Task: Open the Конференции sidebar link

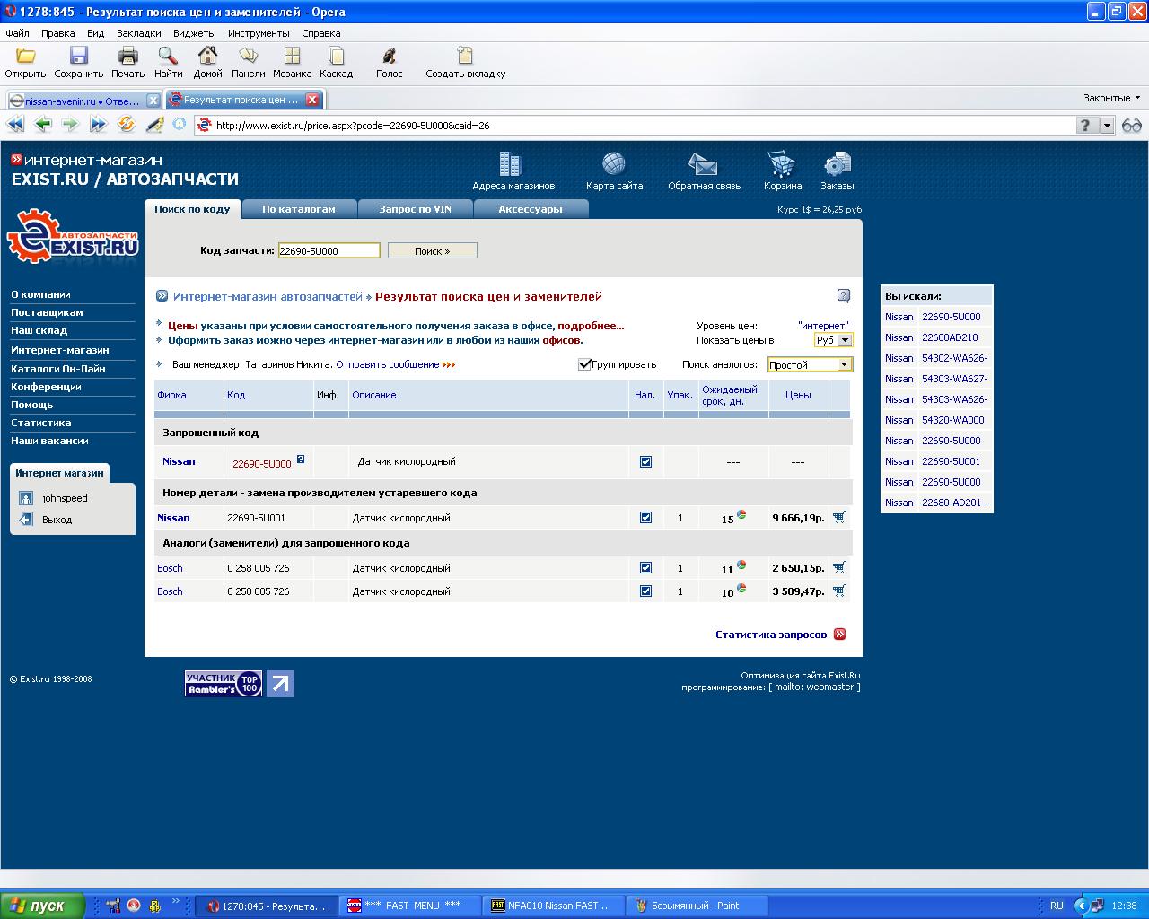Action: click(x=46, y=387)
